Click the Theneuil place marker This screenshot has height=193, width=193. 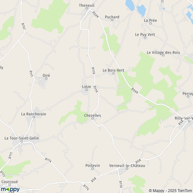(x=87, y=8)
